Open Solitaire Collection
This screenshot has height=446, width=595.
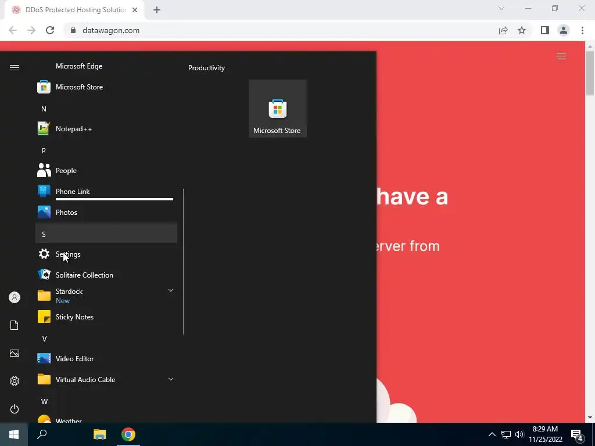click(106, 275)
